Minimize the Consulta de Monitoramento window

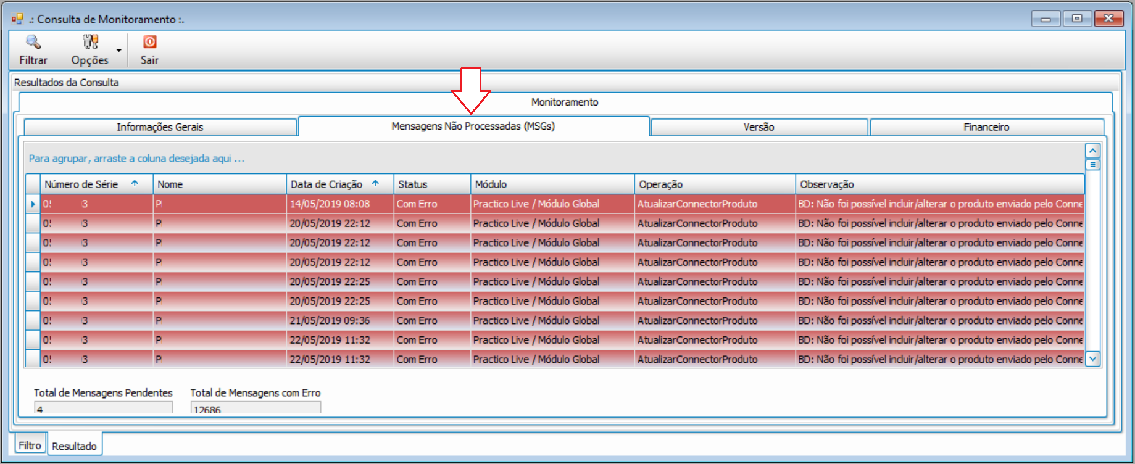click(1046, 19)
